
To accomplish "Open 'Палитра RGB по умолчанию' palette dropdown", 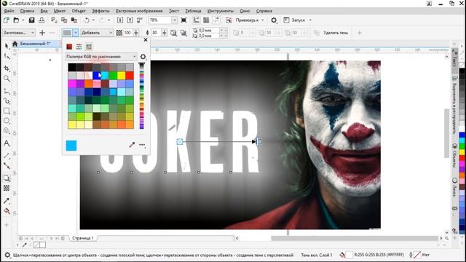I will [101, 57].
